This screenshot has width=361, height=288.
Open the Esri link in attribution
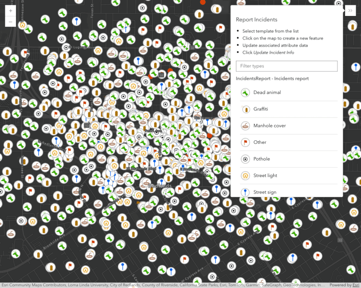tap(356, 285)
